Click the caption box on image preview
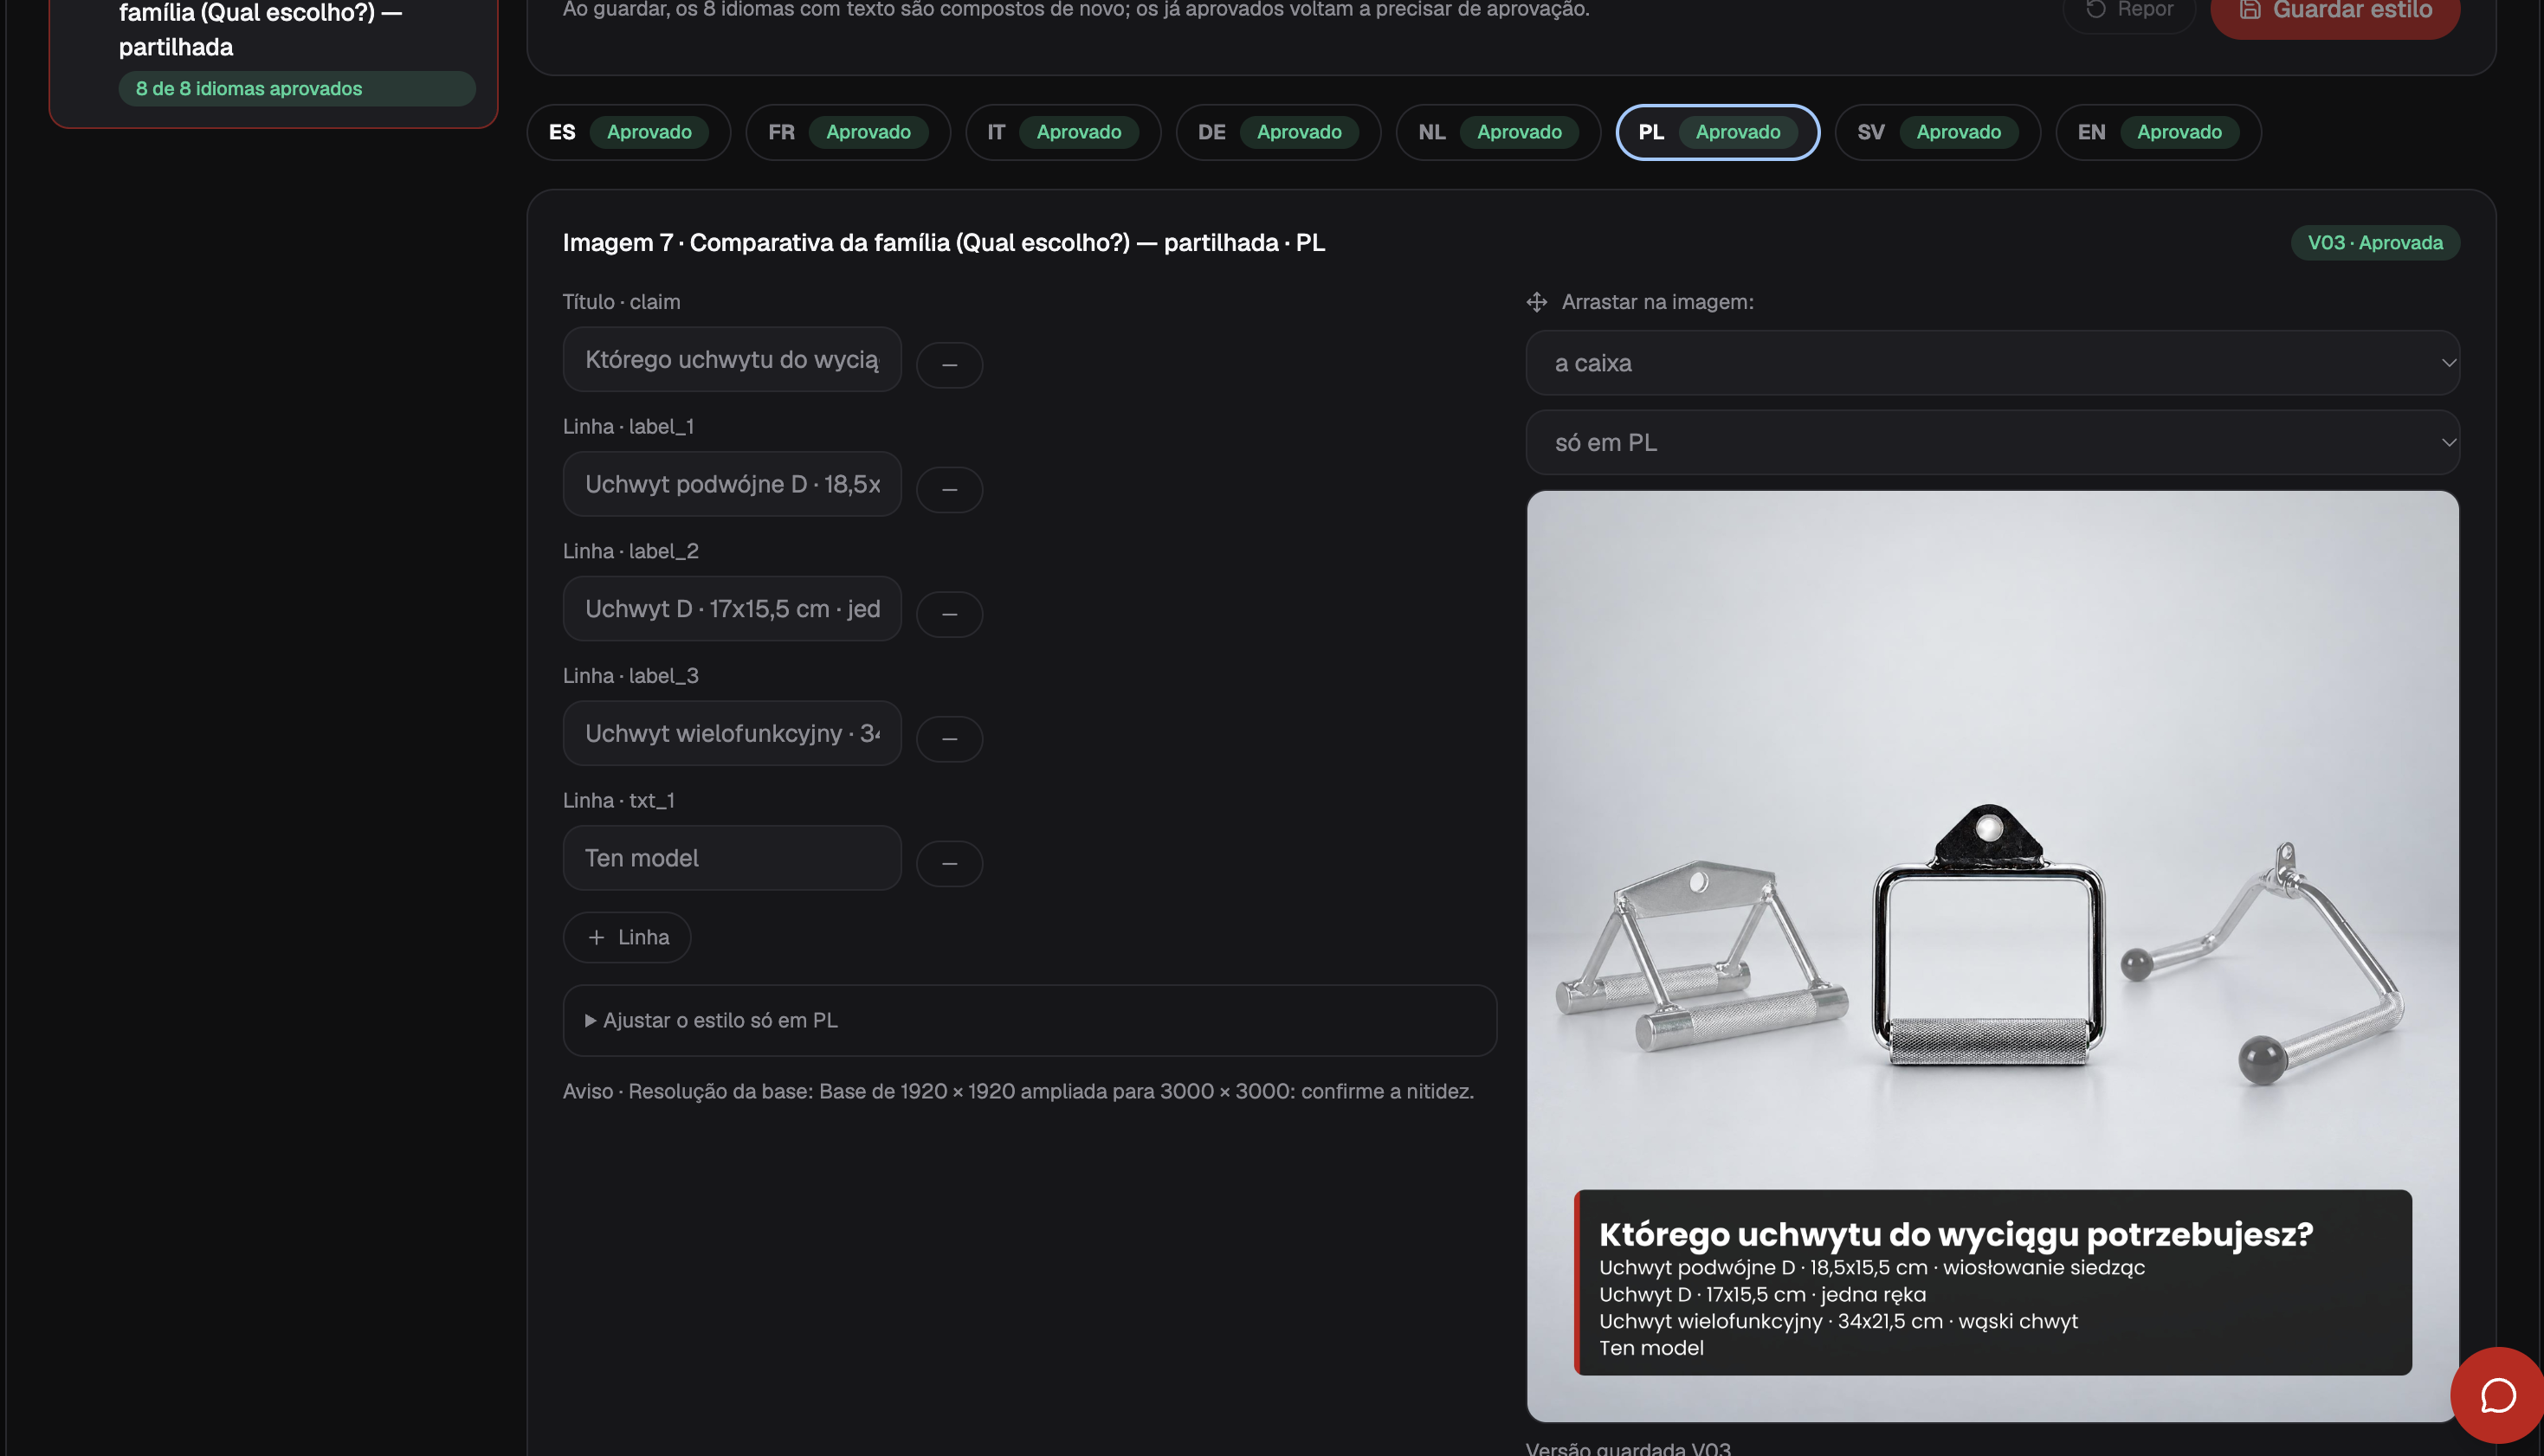Viewport: 2544px width, 1456px height. tap(1992, 1282)
